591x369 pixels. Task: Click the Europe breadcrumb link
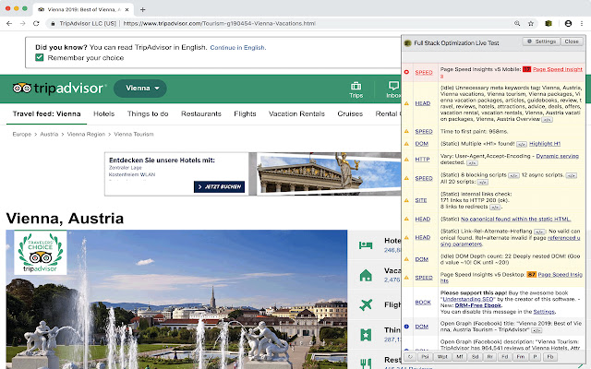[22, 134]
